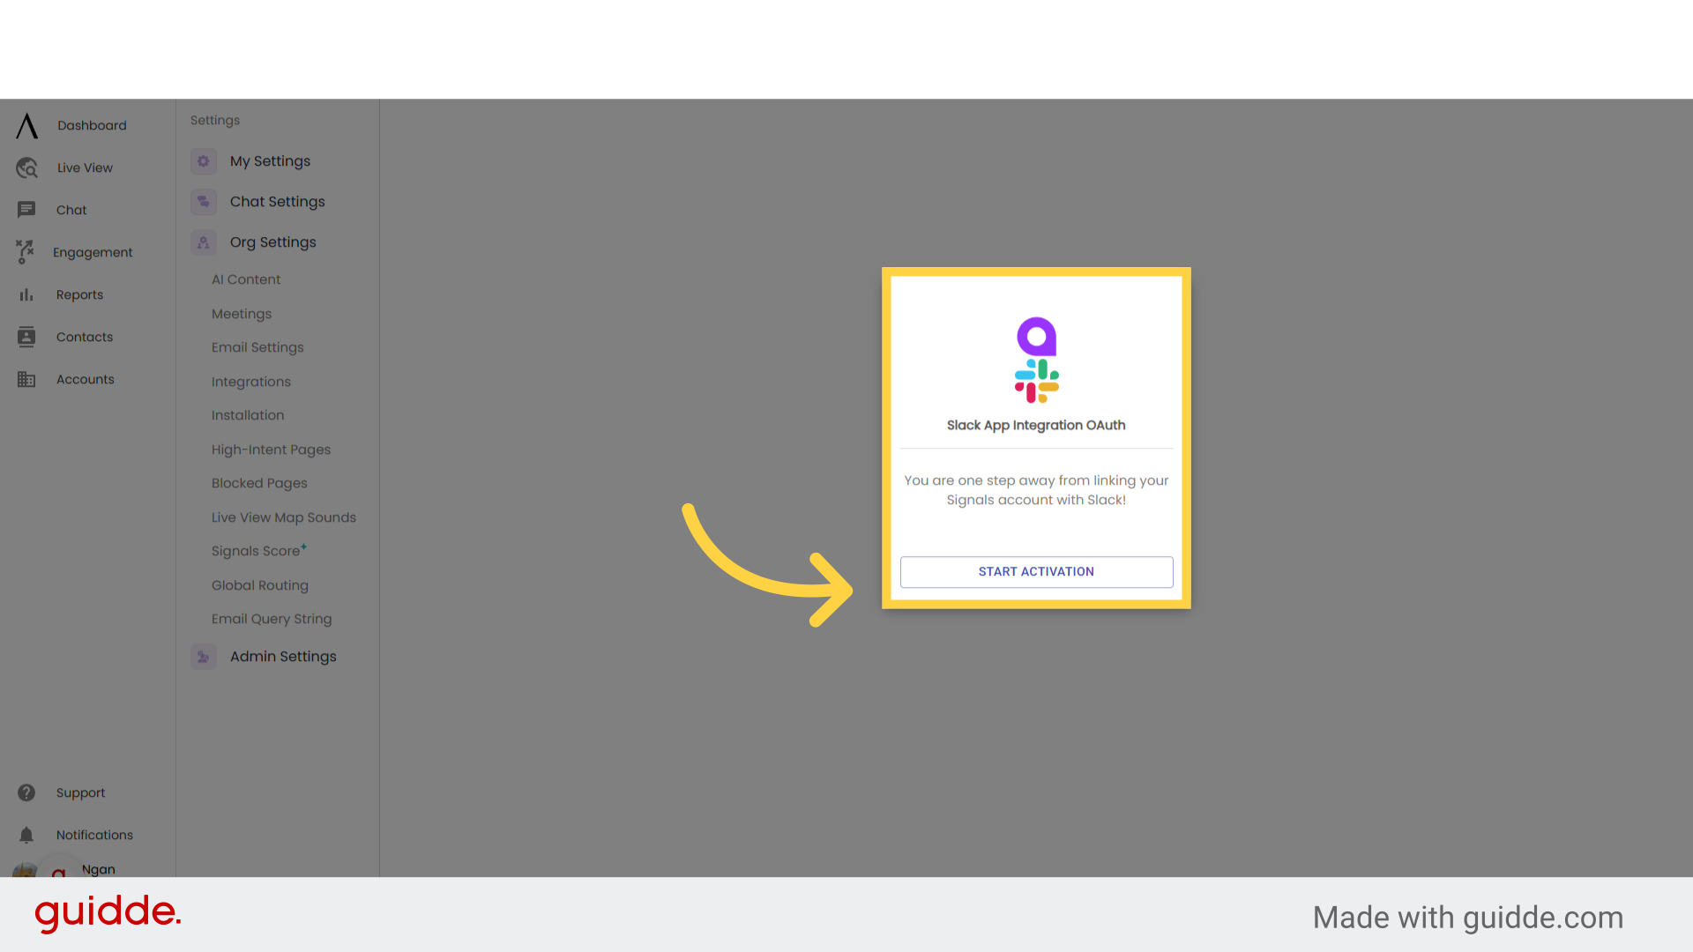The height and width of the screenshot is (952, 1693).
Task: Open Contacts label in sidebar
Action: pyautogui.click(x=85, y=337)
